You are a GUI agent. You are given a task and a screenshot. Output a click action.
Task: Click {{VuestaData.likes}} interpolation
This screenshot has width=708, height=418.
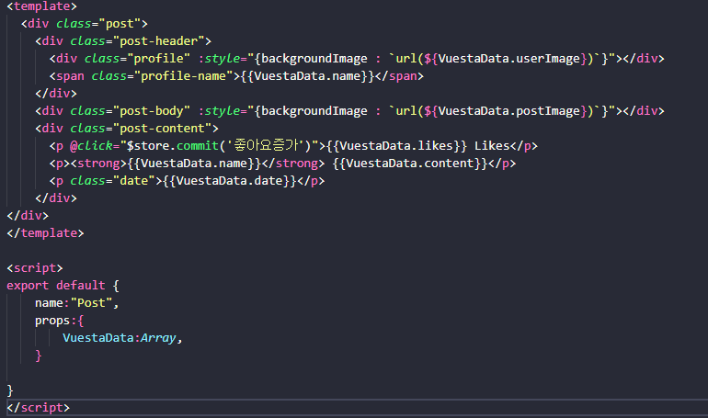click(x=396, y=146)
